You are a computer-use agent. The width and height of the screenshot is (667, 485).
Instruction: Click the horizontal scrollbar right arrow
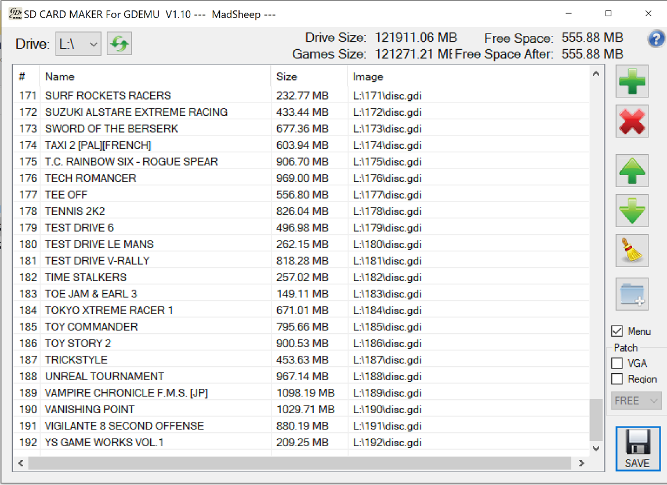click(582, 463)
